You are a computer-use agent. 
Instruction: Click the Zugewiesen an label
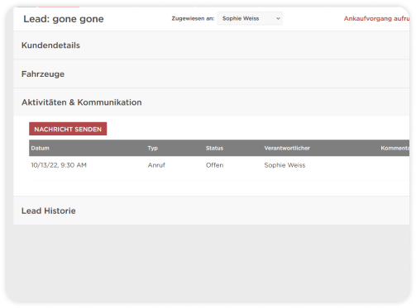pyautogui.click(x=193, y=18)
